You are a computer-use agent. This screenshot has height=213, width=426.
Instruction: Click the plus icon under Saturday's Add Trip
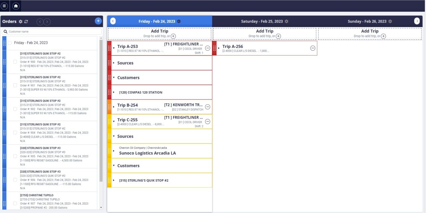pyautogui.click(x=278, y=36)
